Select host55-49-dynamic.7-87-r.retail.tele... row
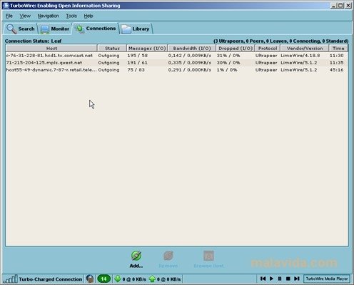354x285 pixels. [x=177, y=70]
